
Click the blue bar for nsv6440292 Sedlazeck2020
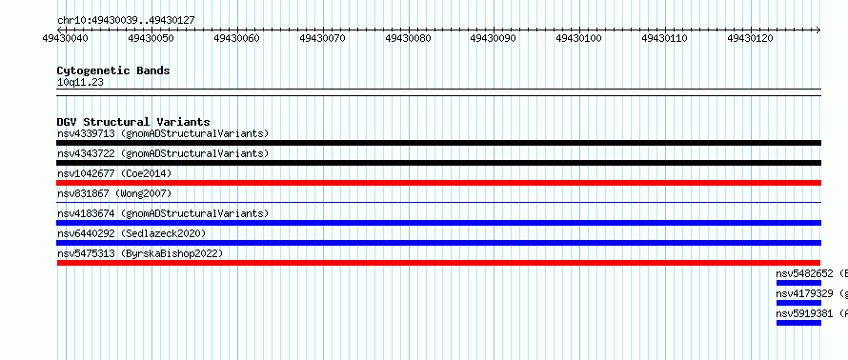[438, 243]
